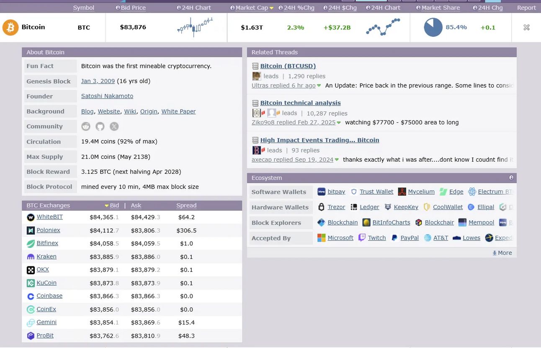Sort by the Symbol column header
The height and width of the screenshot is (348, 541).
coord(84,8)
